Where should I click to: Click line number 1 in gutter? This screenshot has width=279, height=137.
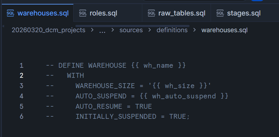pyautogui.click(x=22, y=66)
